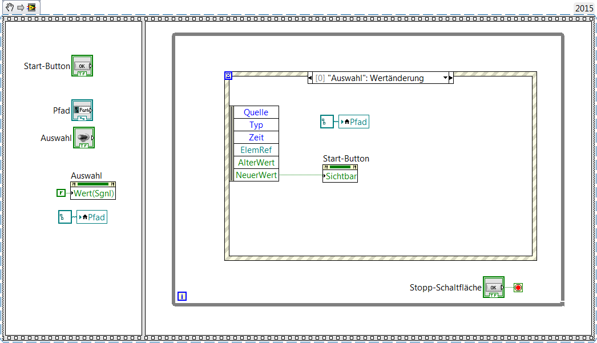Click the Auswahl label above property node
Image resolution: width=597 pixels, height=343 pixels.
pyautogui.click(x=86, y=176)
